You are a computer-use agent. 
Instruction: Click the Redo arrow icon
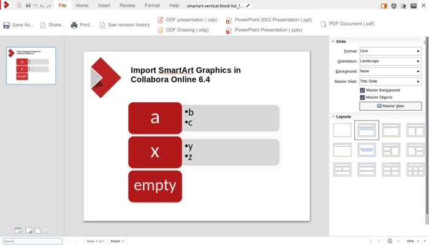[x=48, y=6]
